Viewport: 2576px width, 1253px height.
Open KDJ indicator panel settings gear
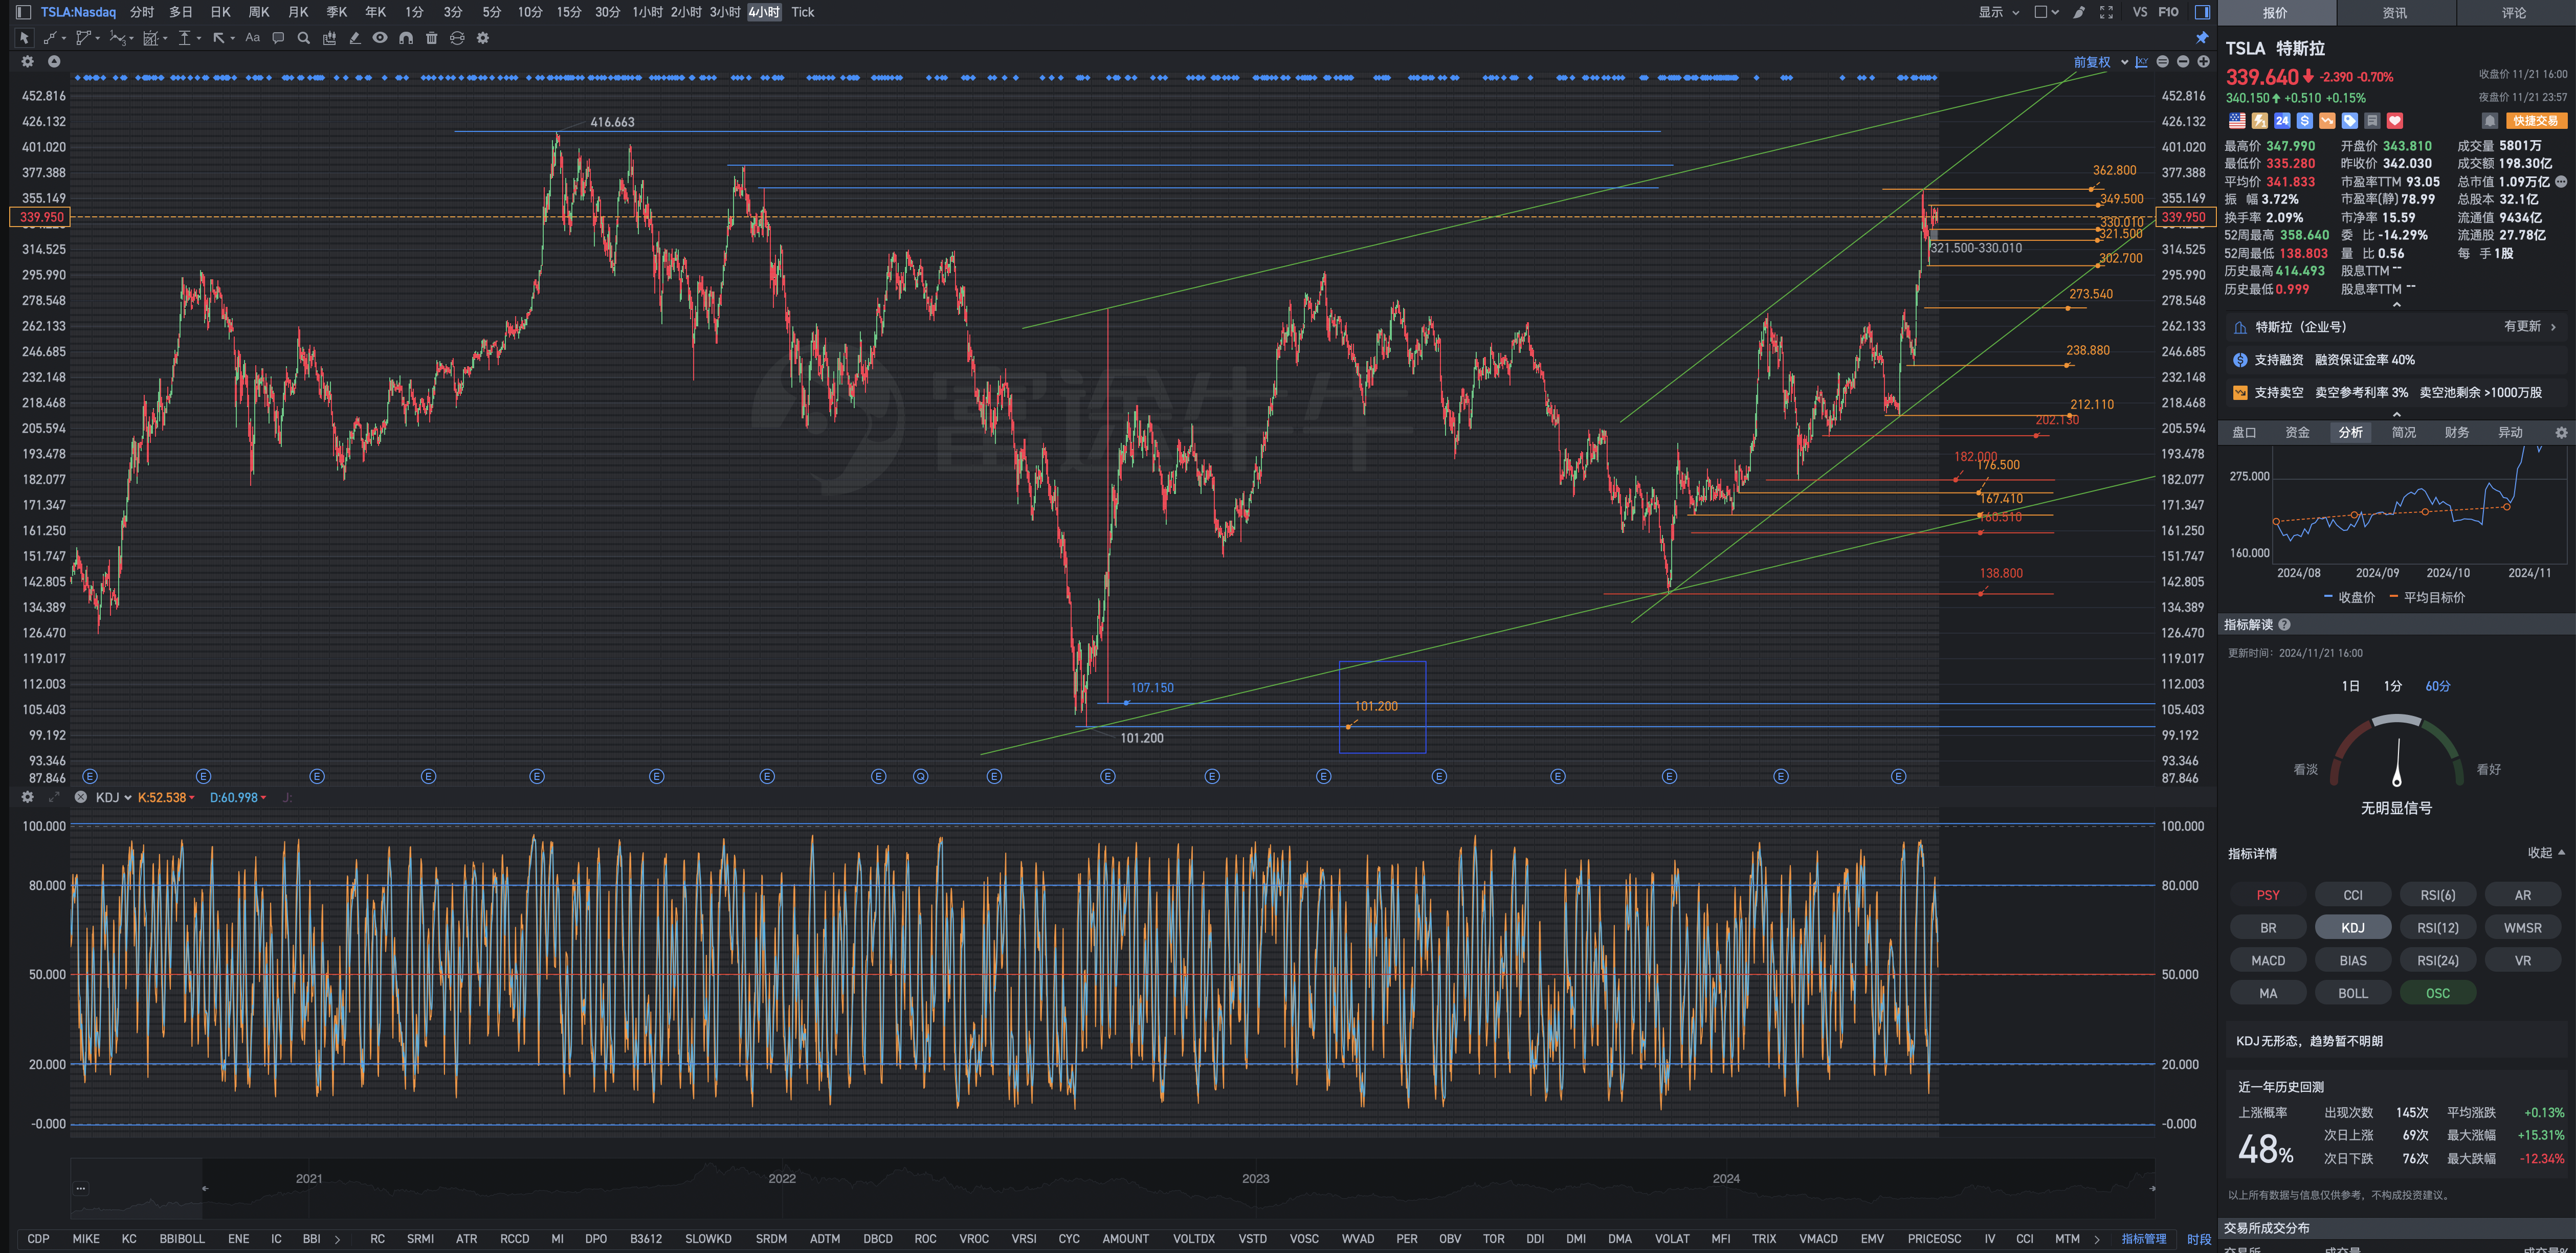(x=27, y=797)
